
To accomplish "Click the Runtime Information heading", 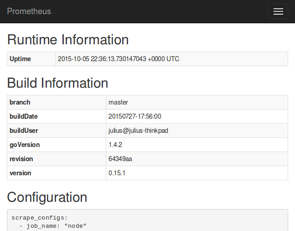I will [68, 40].
